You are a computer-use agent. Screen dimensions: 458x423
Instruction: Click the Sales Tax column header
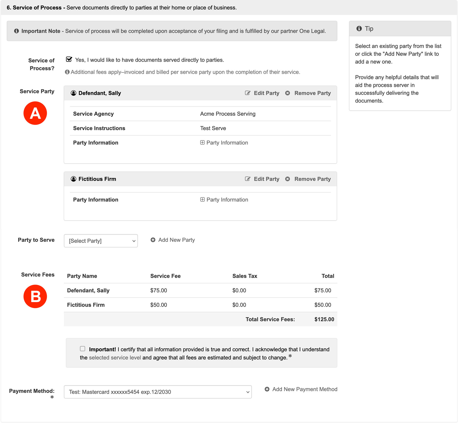245,276
